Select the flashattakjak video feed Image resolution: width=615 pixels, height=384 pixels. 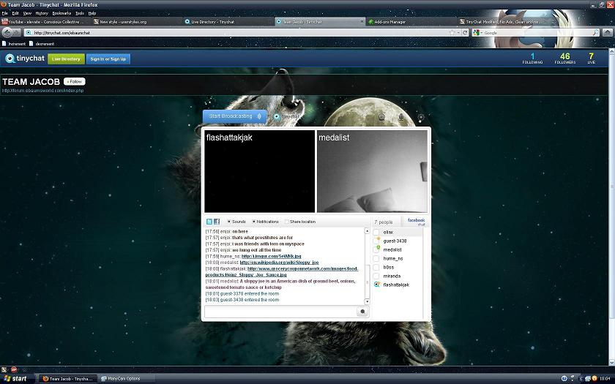260,171
